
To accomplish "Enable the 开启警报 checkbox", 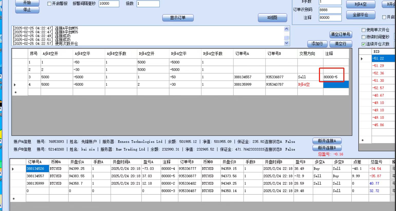I will (x=50, y=4).
